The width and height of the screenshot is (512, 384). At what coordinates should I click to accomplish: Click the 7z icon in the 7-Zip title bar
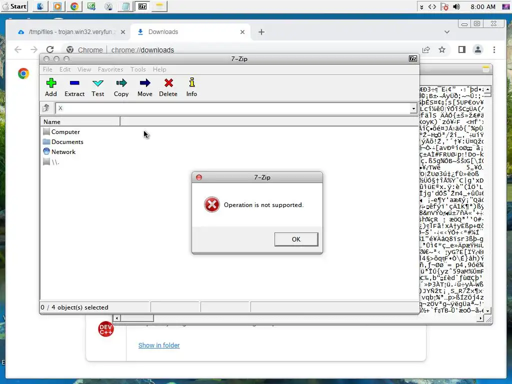click(412, 59)
